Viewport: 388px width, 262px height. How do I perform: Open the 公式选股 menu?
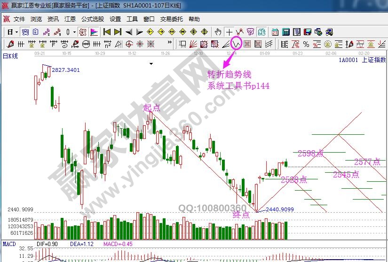coord(93,19)
